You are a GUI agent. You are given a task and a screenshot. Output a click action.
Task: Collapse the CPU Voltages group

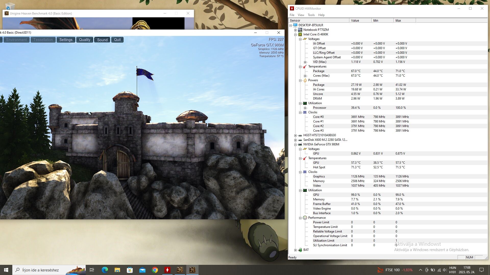pos(300,39)
